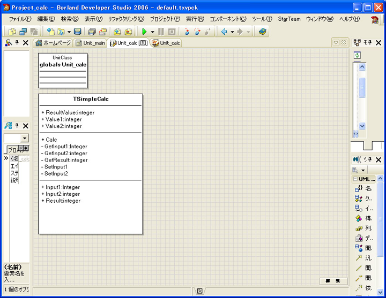The height and width of the screenshot is (298, 386).
Task: Pin the top-left structure panel
Action: 17,43
